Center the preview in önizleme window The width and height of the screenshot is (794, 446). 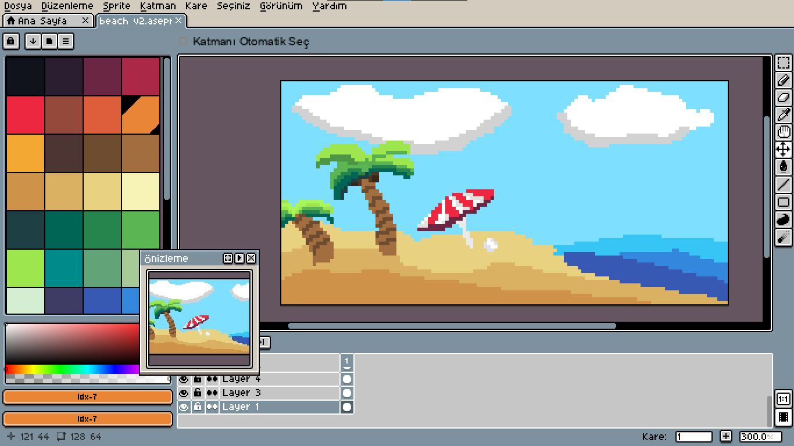(228, 258)
